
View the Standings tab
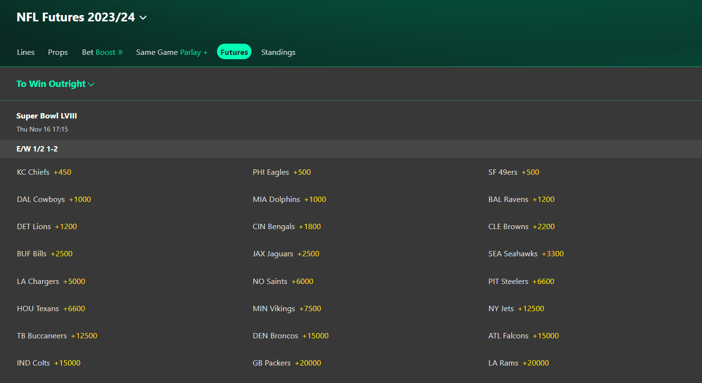(x=278, y=52)
